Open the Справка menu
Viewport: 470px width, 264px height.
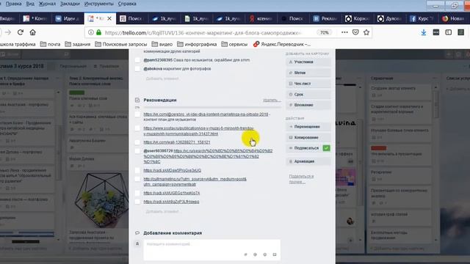point(127,4)
